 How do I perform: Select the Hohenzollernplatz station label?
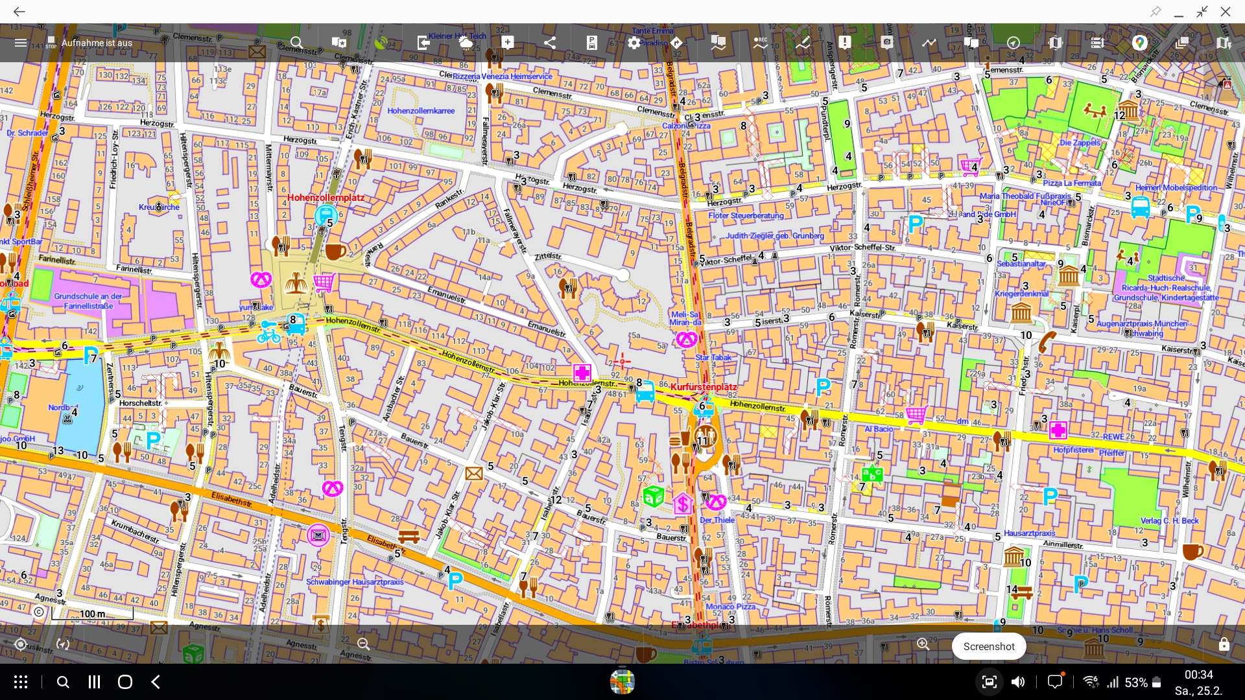pos(326,198)
